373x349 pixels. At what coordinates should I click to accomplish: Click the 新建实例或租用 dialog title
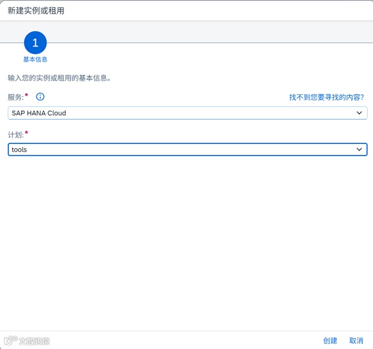(x=36, y=11)
